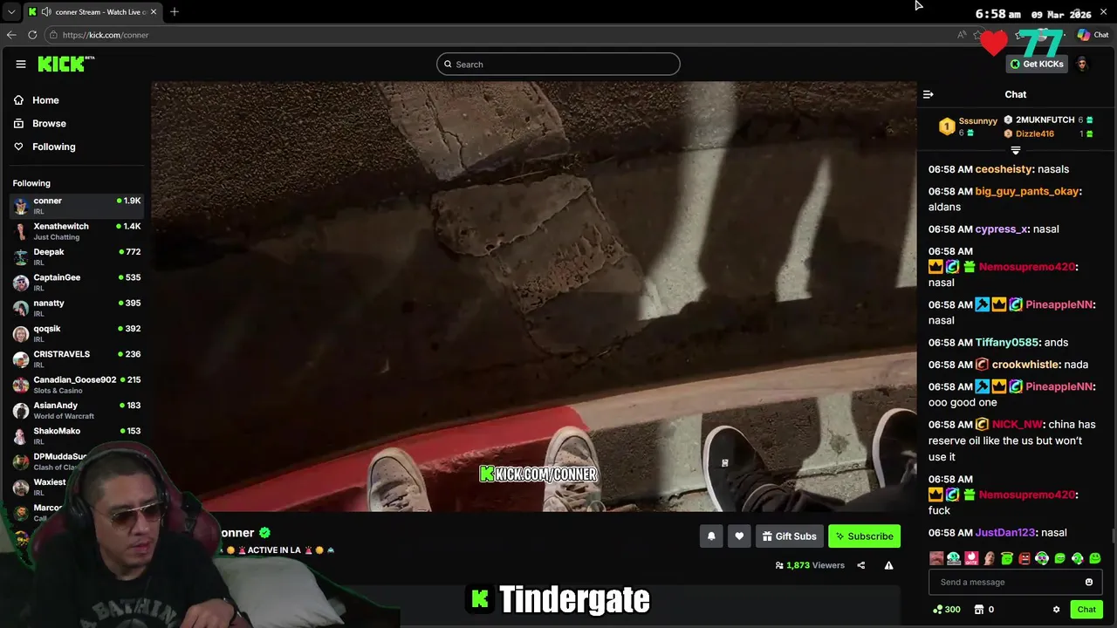Open AsianAndy channel
The image size is (1117, 628).
click(77, 410)
